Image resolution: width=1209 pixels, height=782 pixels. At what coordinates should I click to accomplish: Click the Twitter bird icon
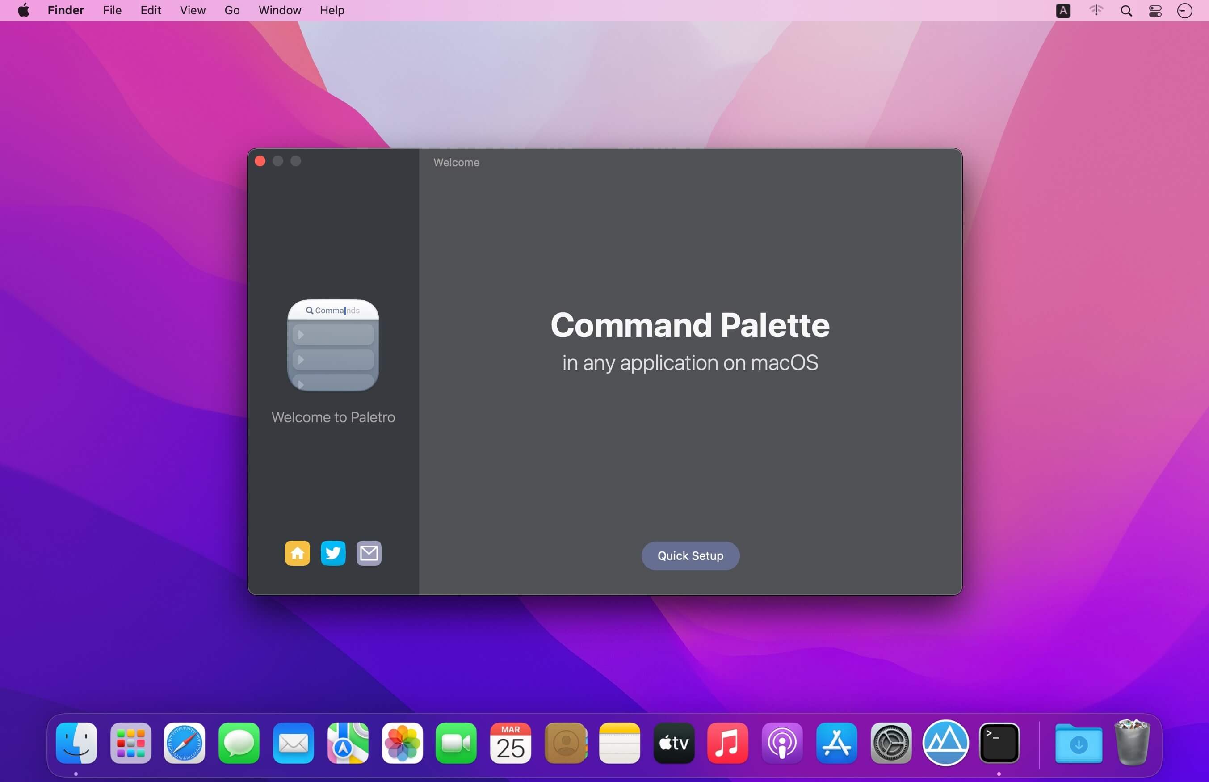(x=333, y=553)
